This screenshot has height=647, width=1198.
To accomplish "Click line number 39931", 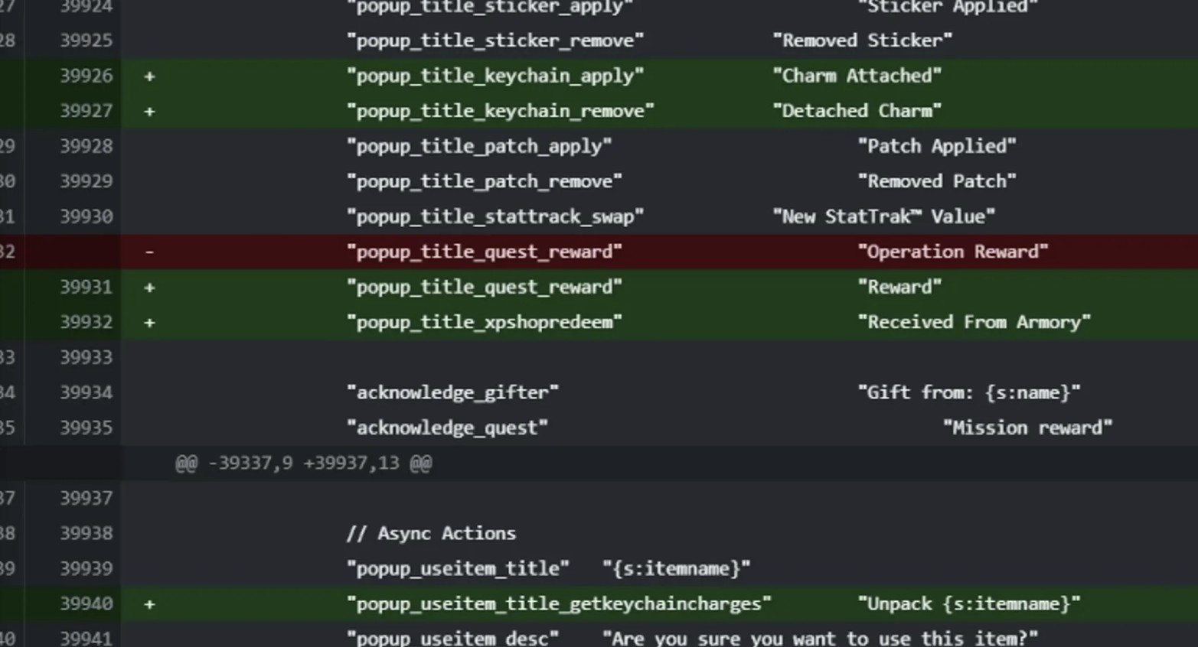I will (x=86, y=287).
